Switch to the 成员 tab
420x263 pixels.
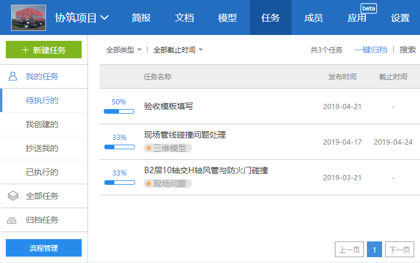pyautogui.click(x=314, y=18)
